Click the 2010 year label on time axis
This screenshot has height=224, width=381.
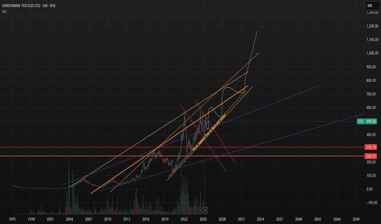pos(108,219)
